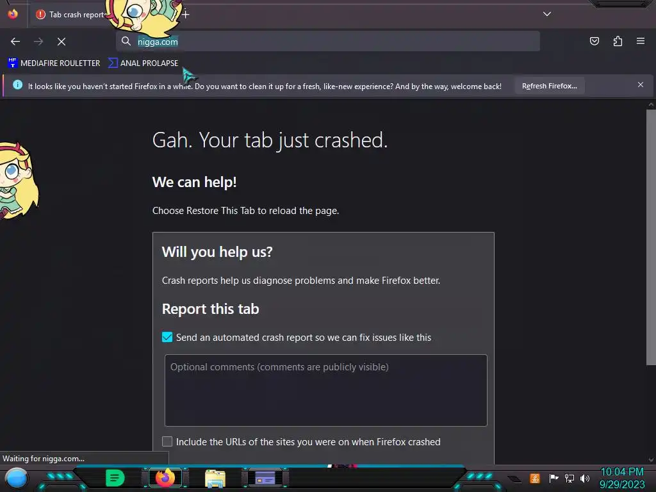The width and height of the screenshot is (656, 492).
Task: Click the Choose Restore This Tab text
Action: click(x=245, y=210)
